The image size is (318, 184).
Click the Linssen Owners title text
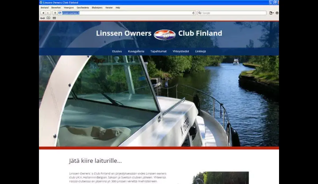coord(124,33)
